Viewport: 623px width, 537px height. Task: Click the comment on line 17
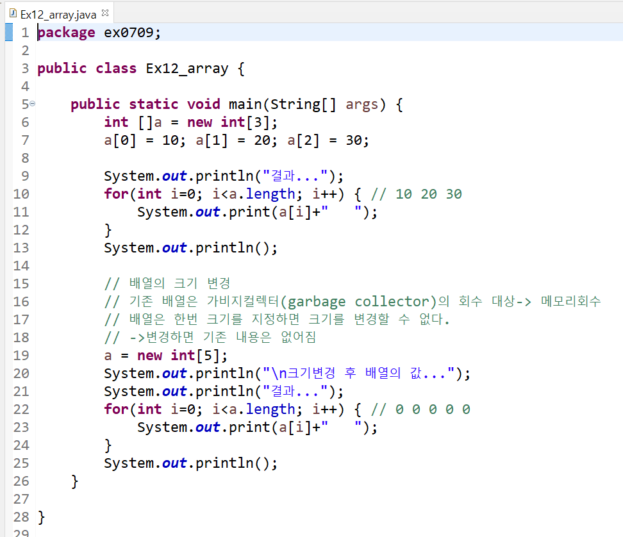[x=277, y=319]
